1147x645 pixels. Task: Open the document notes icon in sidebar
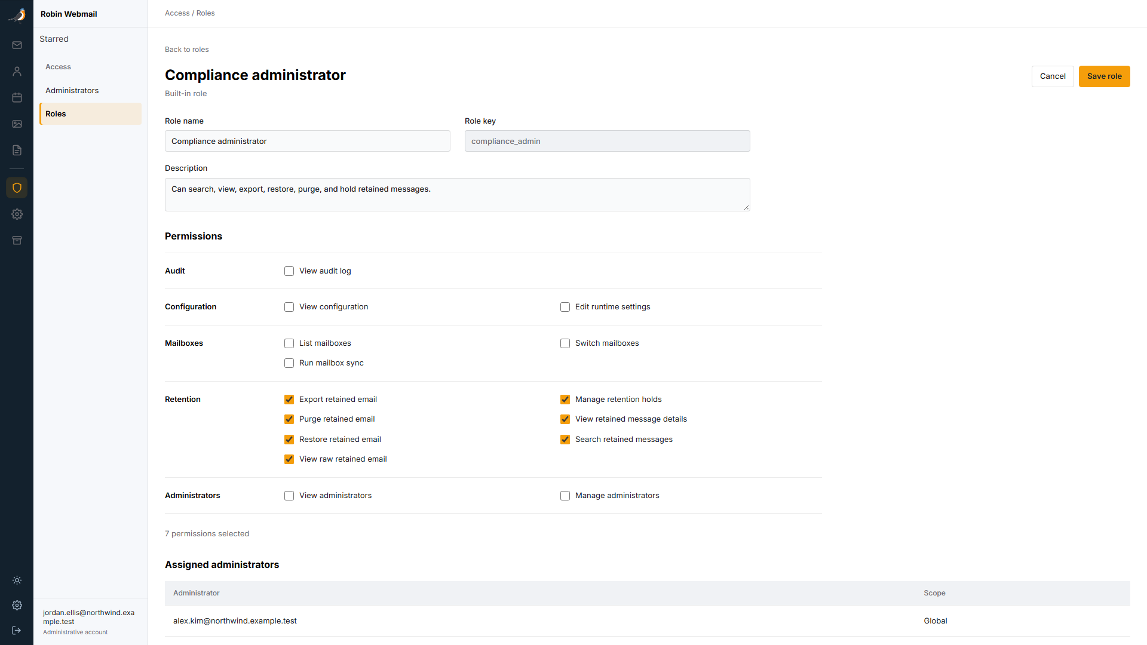point(17,150)
